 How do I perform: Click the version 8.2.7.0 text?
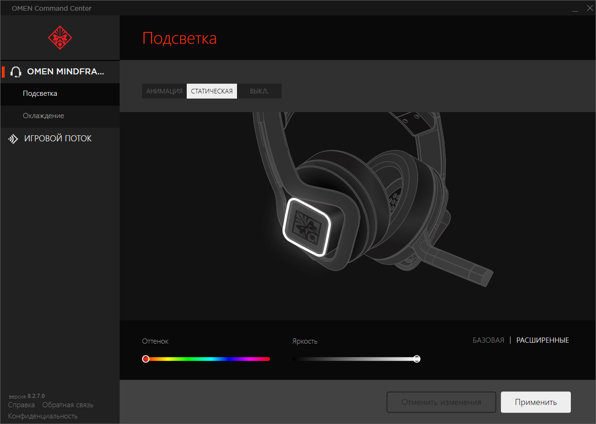27,396
